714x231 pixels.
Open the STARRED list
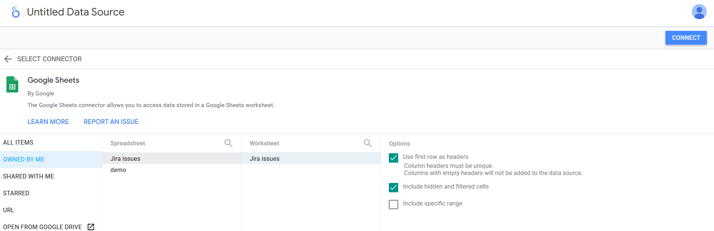tap(51, 193)
